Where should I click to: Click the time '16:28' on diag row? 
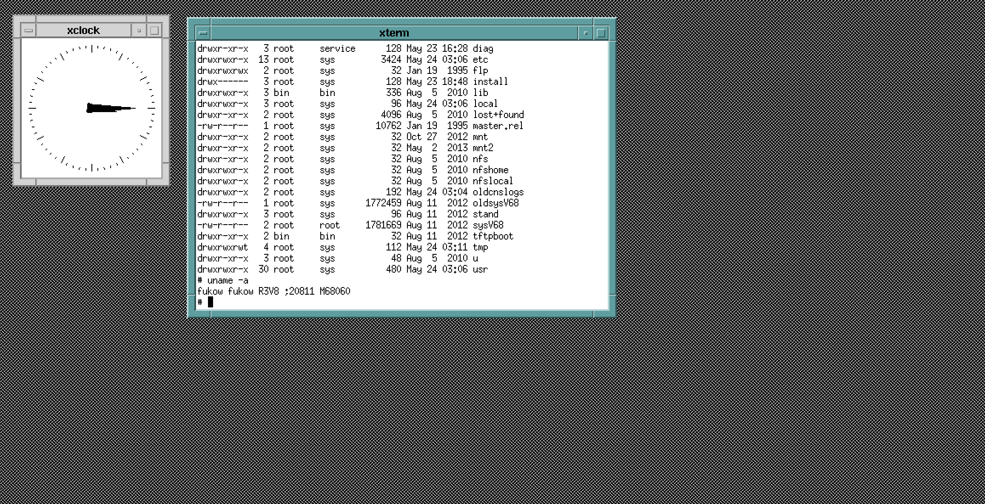point(455,48)
